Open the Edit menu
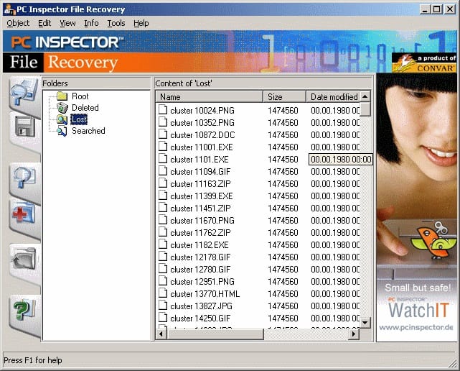 (44, 23)
